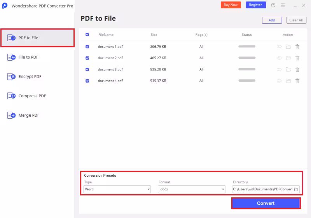Click the 535.28 KB size value

pos(158,70)
